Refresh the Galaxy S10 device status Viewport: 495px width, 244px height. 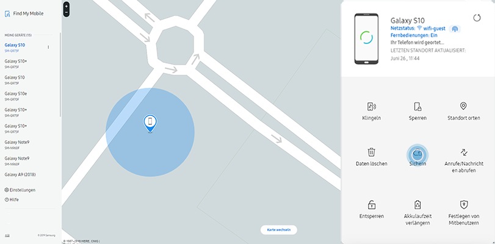pyautogui.click(x=477, y=18)
